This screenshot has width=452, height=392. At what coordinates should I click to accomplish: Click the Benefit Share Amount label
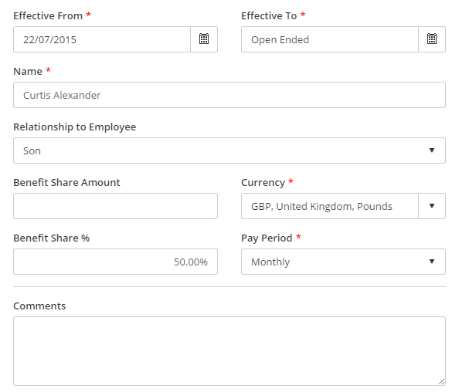(66, 182)
